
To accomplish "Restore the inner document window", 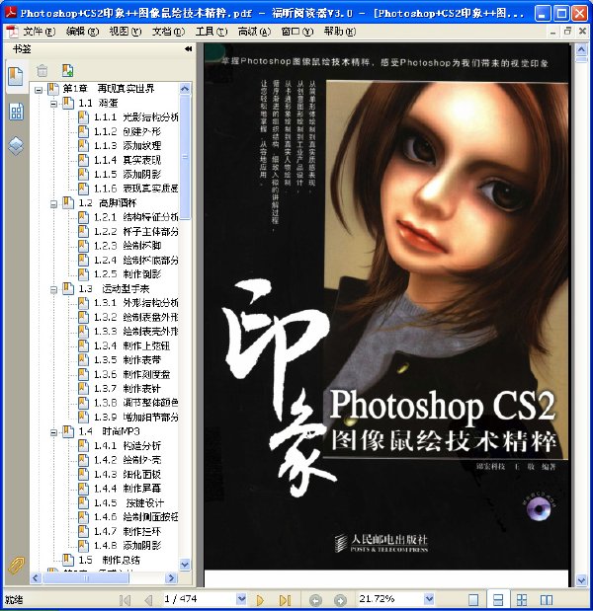I will pos(568,32).
